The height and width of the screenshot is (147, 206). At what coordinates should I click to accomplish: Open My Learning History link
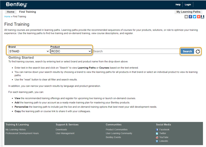click(16, 129)
